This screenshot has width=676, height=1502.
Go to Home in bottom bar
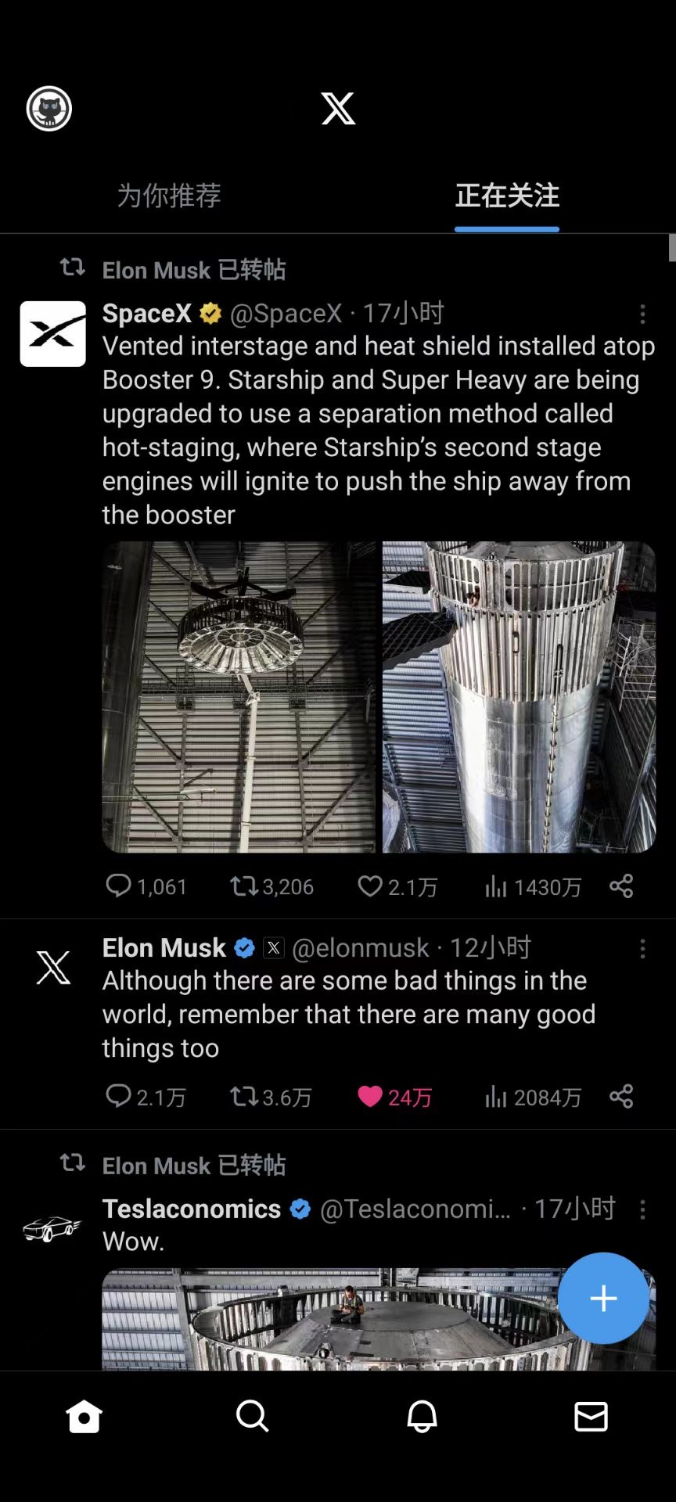pos(84,1416)
